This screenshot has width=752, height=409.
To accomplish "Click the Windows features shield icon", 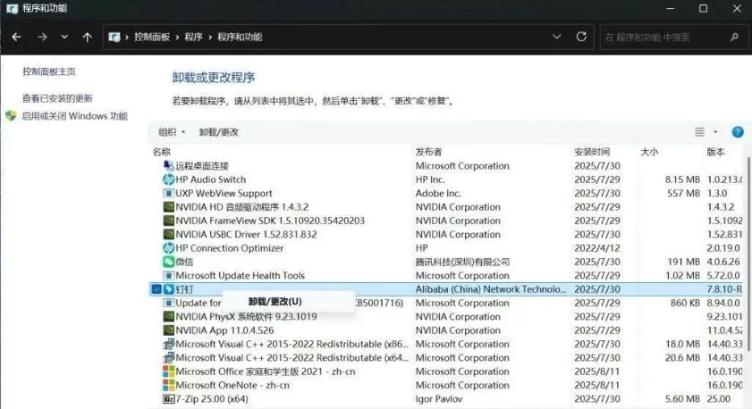I will pyautogui.click(x=11, y=116).
